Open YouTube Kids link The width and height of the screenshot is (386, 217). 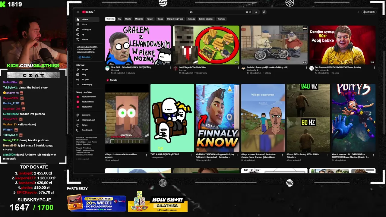87,107
